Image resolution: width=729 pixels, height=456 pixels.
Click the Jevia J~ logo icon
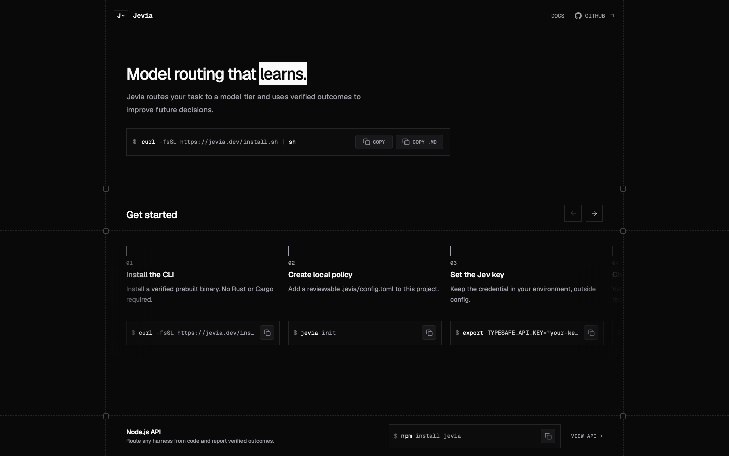pyautogui.click(x=121, y=16)
